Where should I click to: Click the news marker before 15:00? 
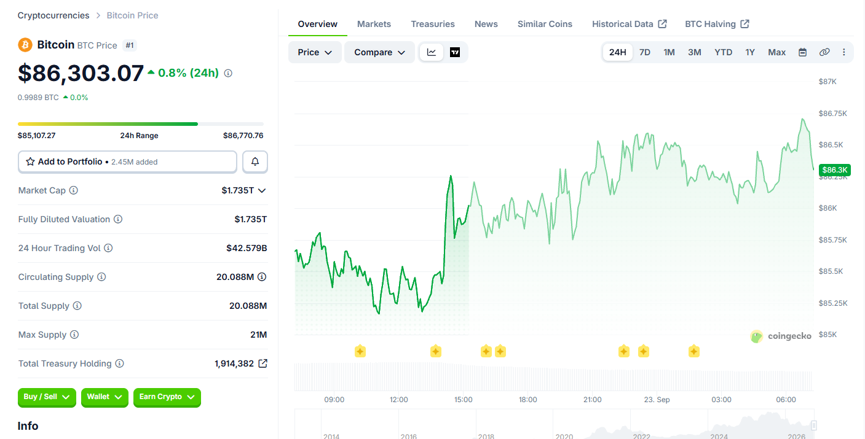coord(436,351)
